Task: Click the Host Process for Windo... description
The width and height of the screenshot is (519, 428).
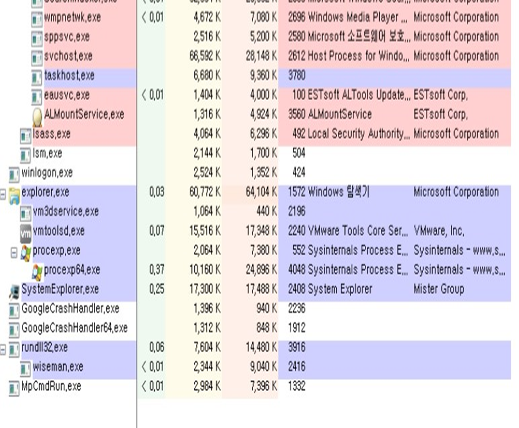Action: [x=358, y=56]
